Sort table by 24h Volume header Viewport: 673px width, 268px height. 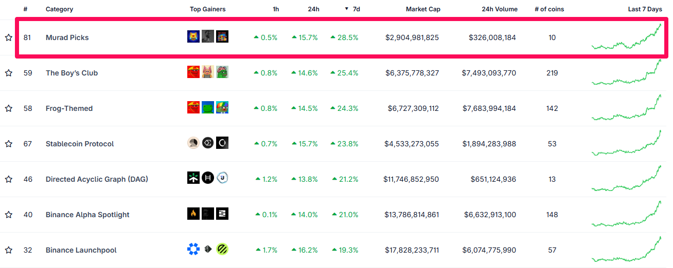(x=500, y=9)
